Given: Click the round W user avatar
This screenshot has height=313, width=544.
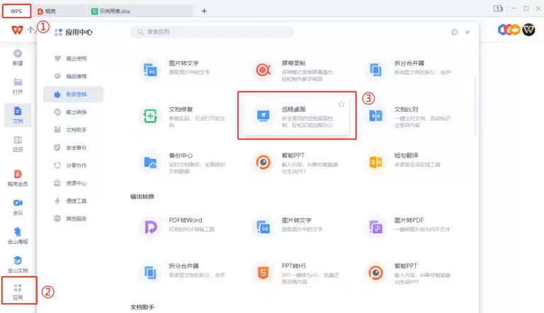Looking at the screenshot, I should [528, 30].
